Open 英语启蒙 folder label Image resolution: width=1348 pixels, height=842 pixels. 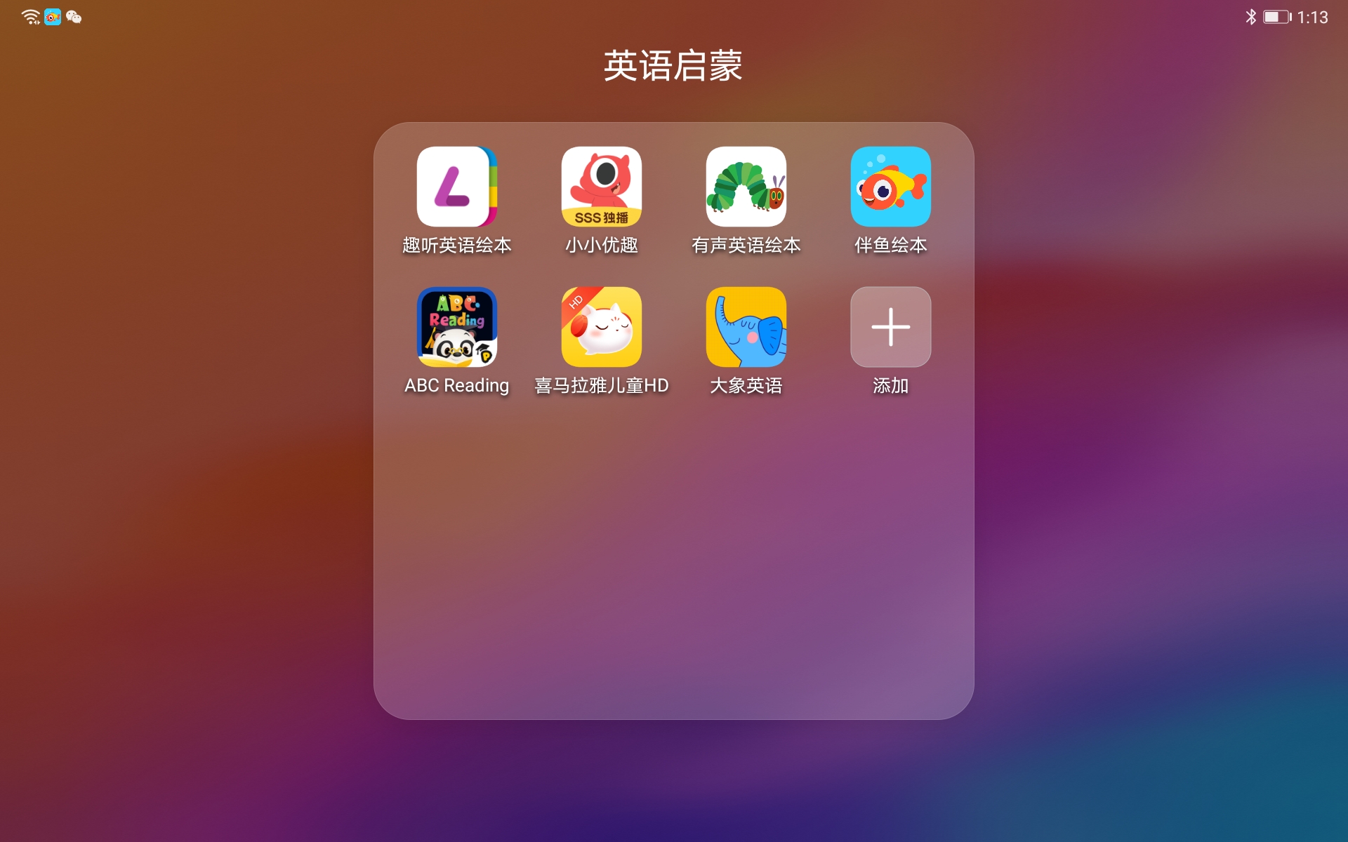673,66
